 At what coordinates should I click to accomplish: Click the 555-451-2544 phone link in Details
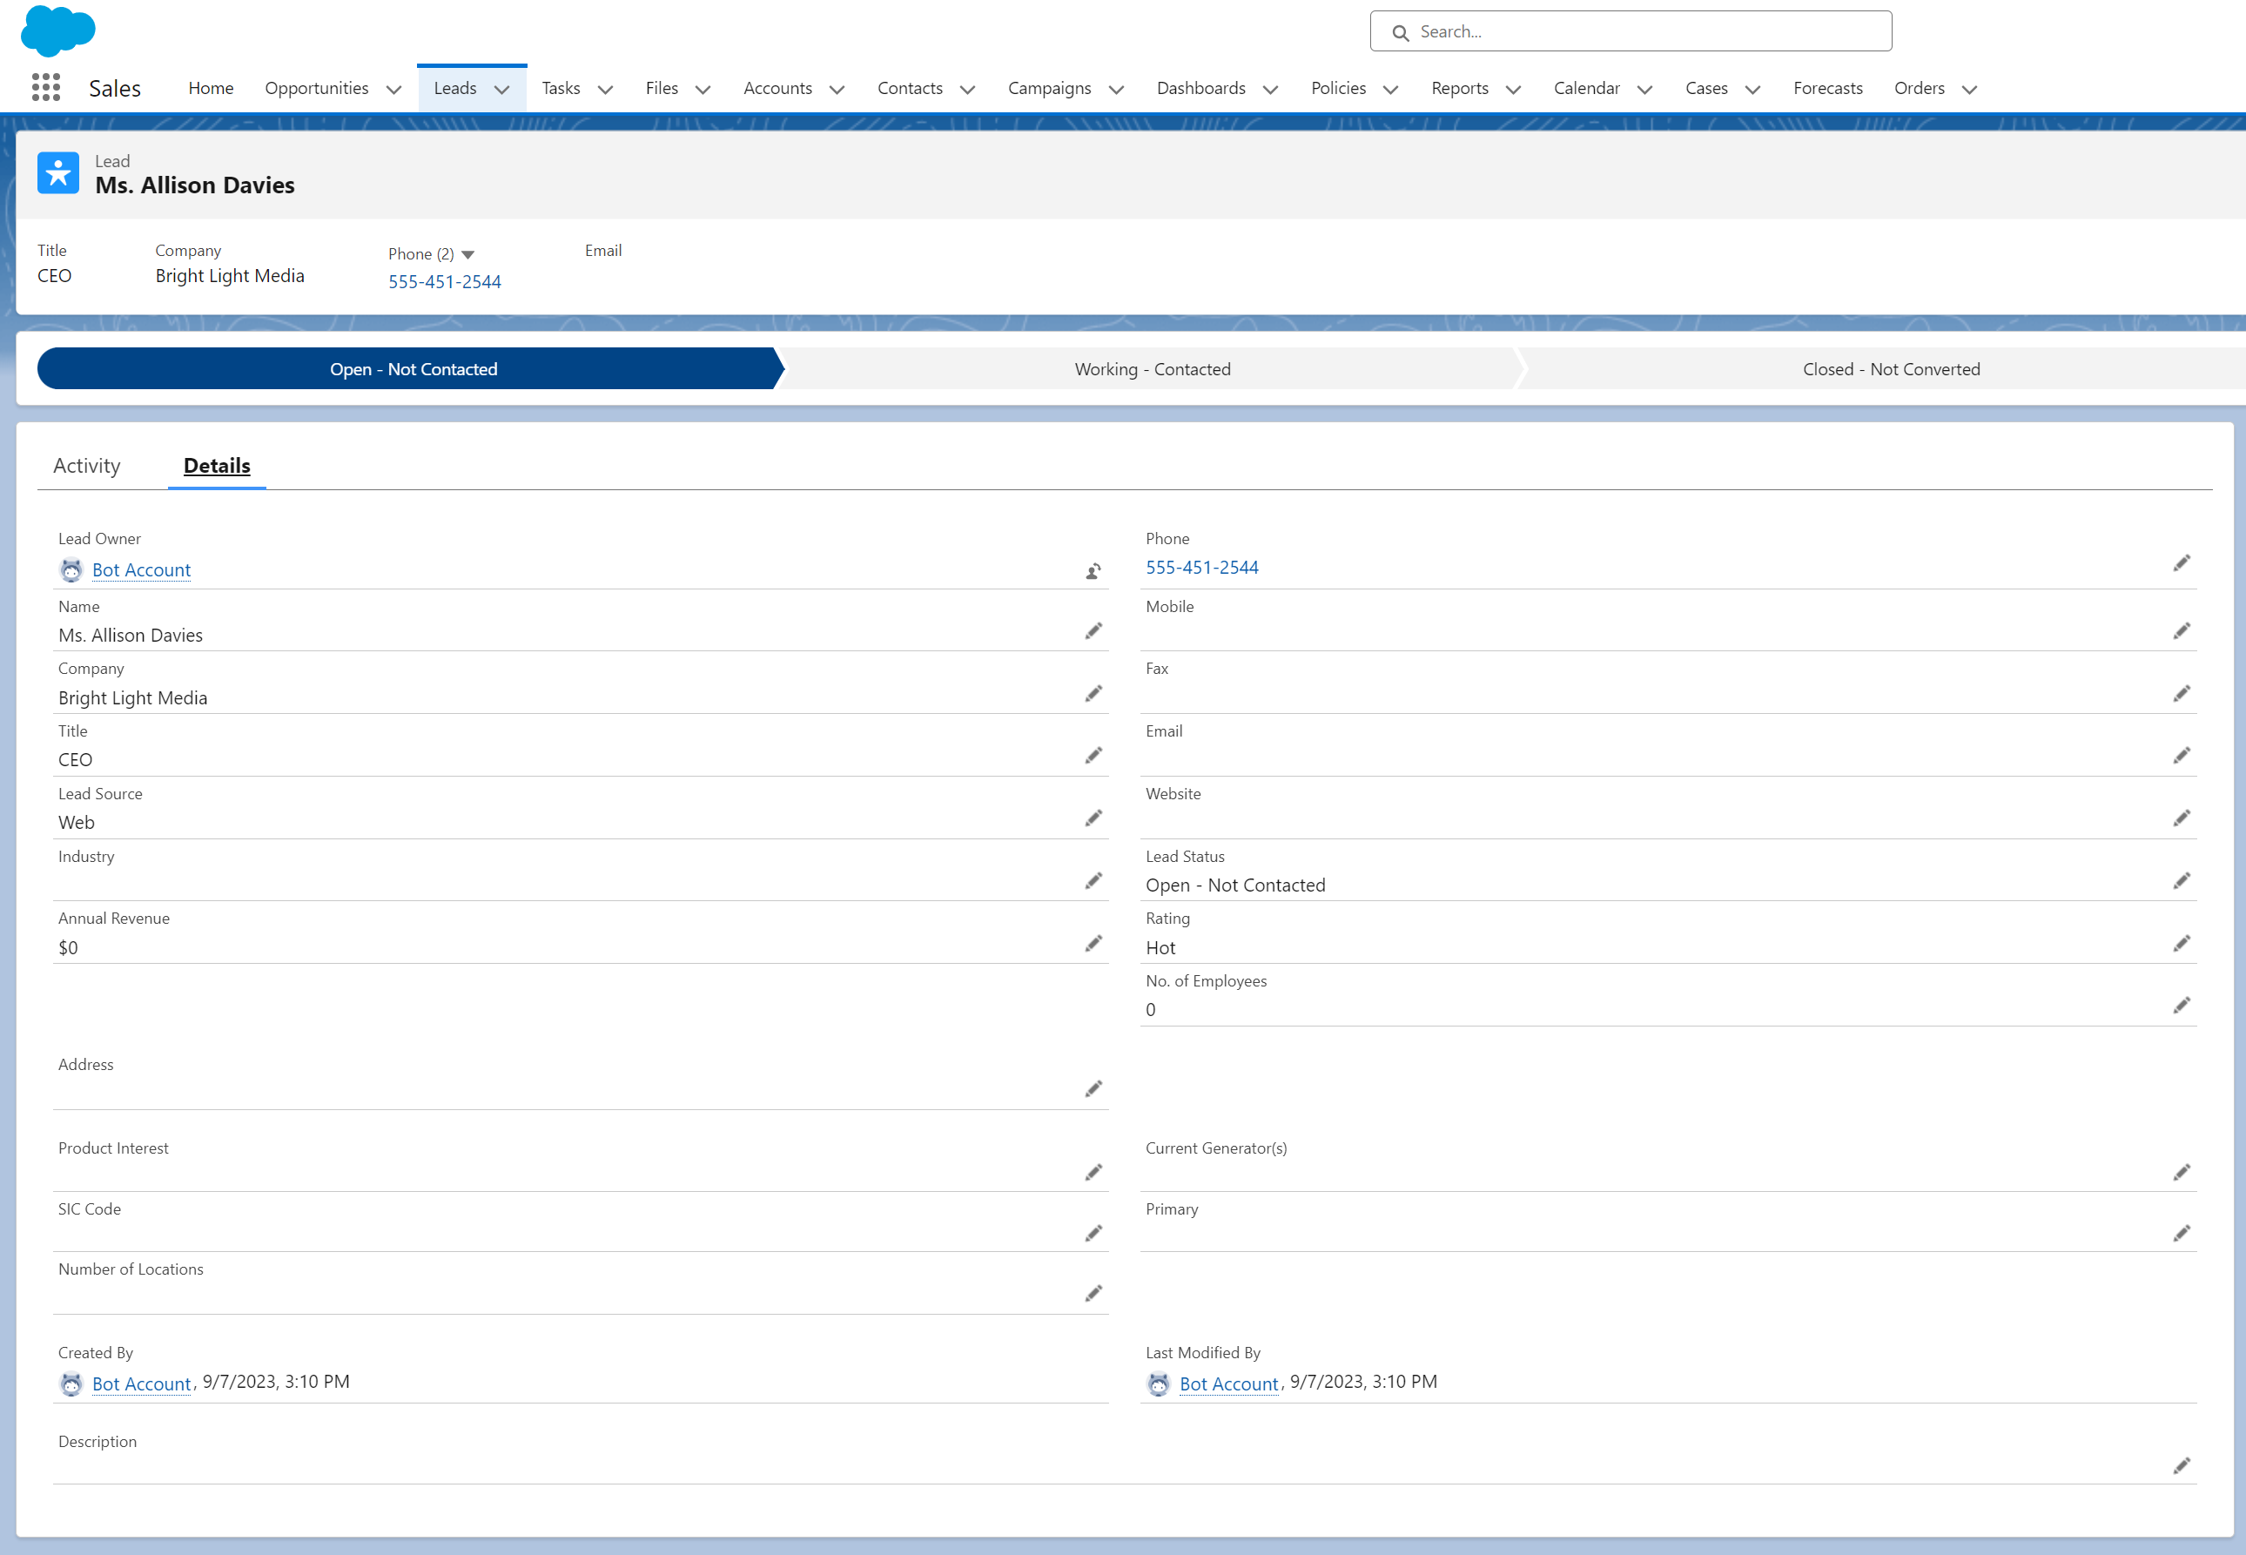(1201, 567)
